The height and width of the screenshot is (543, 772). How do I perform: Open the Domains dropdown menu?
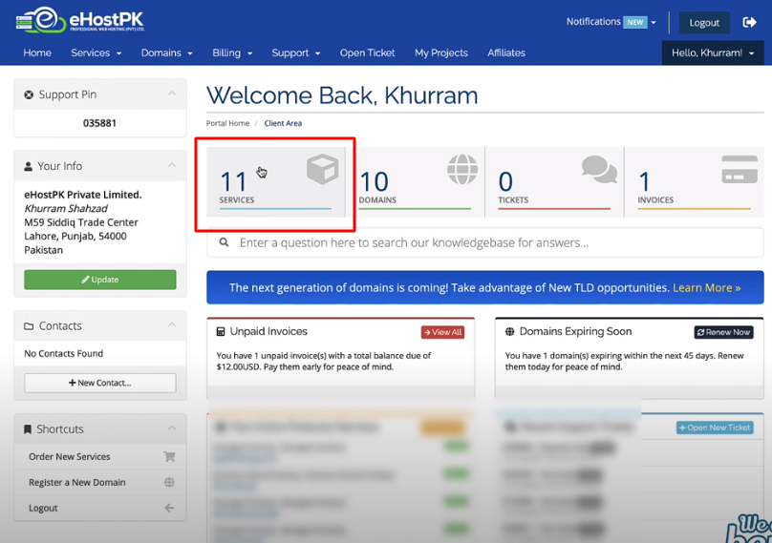point(167,52)
